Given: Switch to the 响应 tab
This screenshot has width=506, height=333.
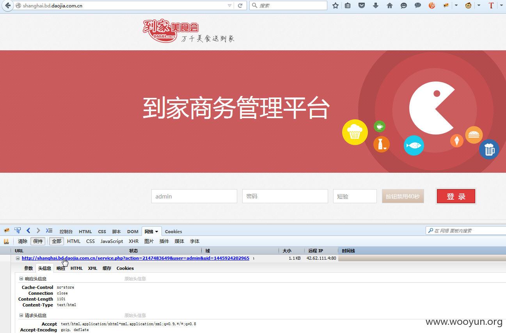Looking at the screenshot, I should pos(61,268).
